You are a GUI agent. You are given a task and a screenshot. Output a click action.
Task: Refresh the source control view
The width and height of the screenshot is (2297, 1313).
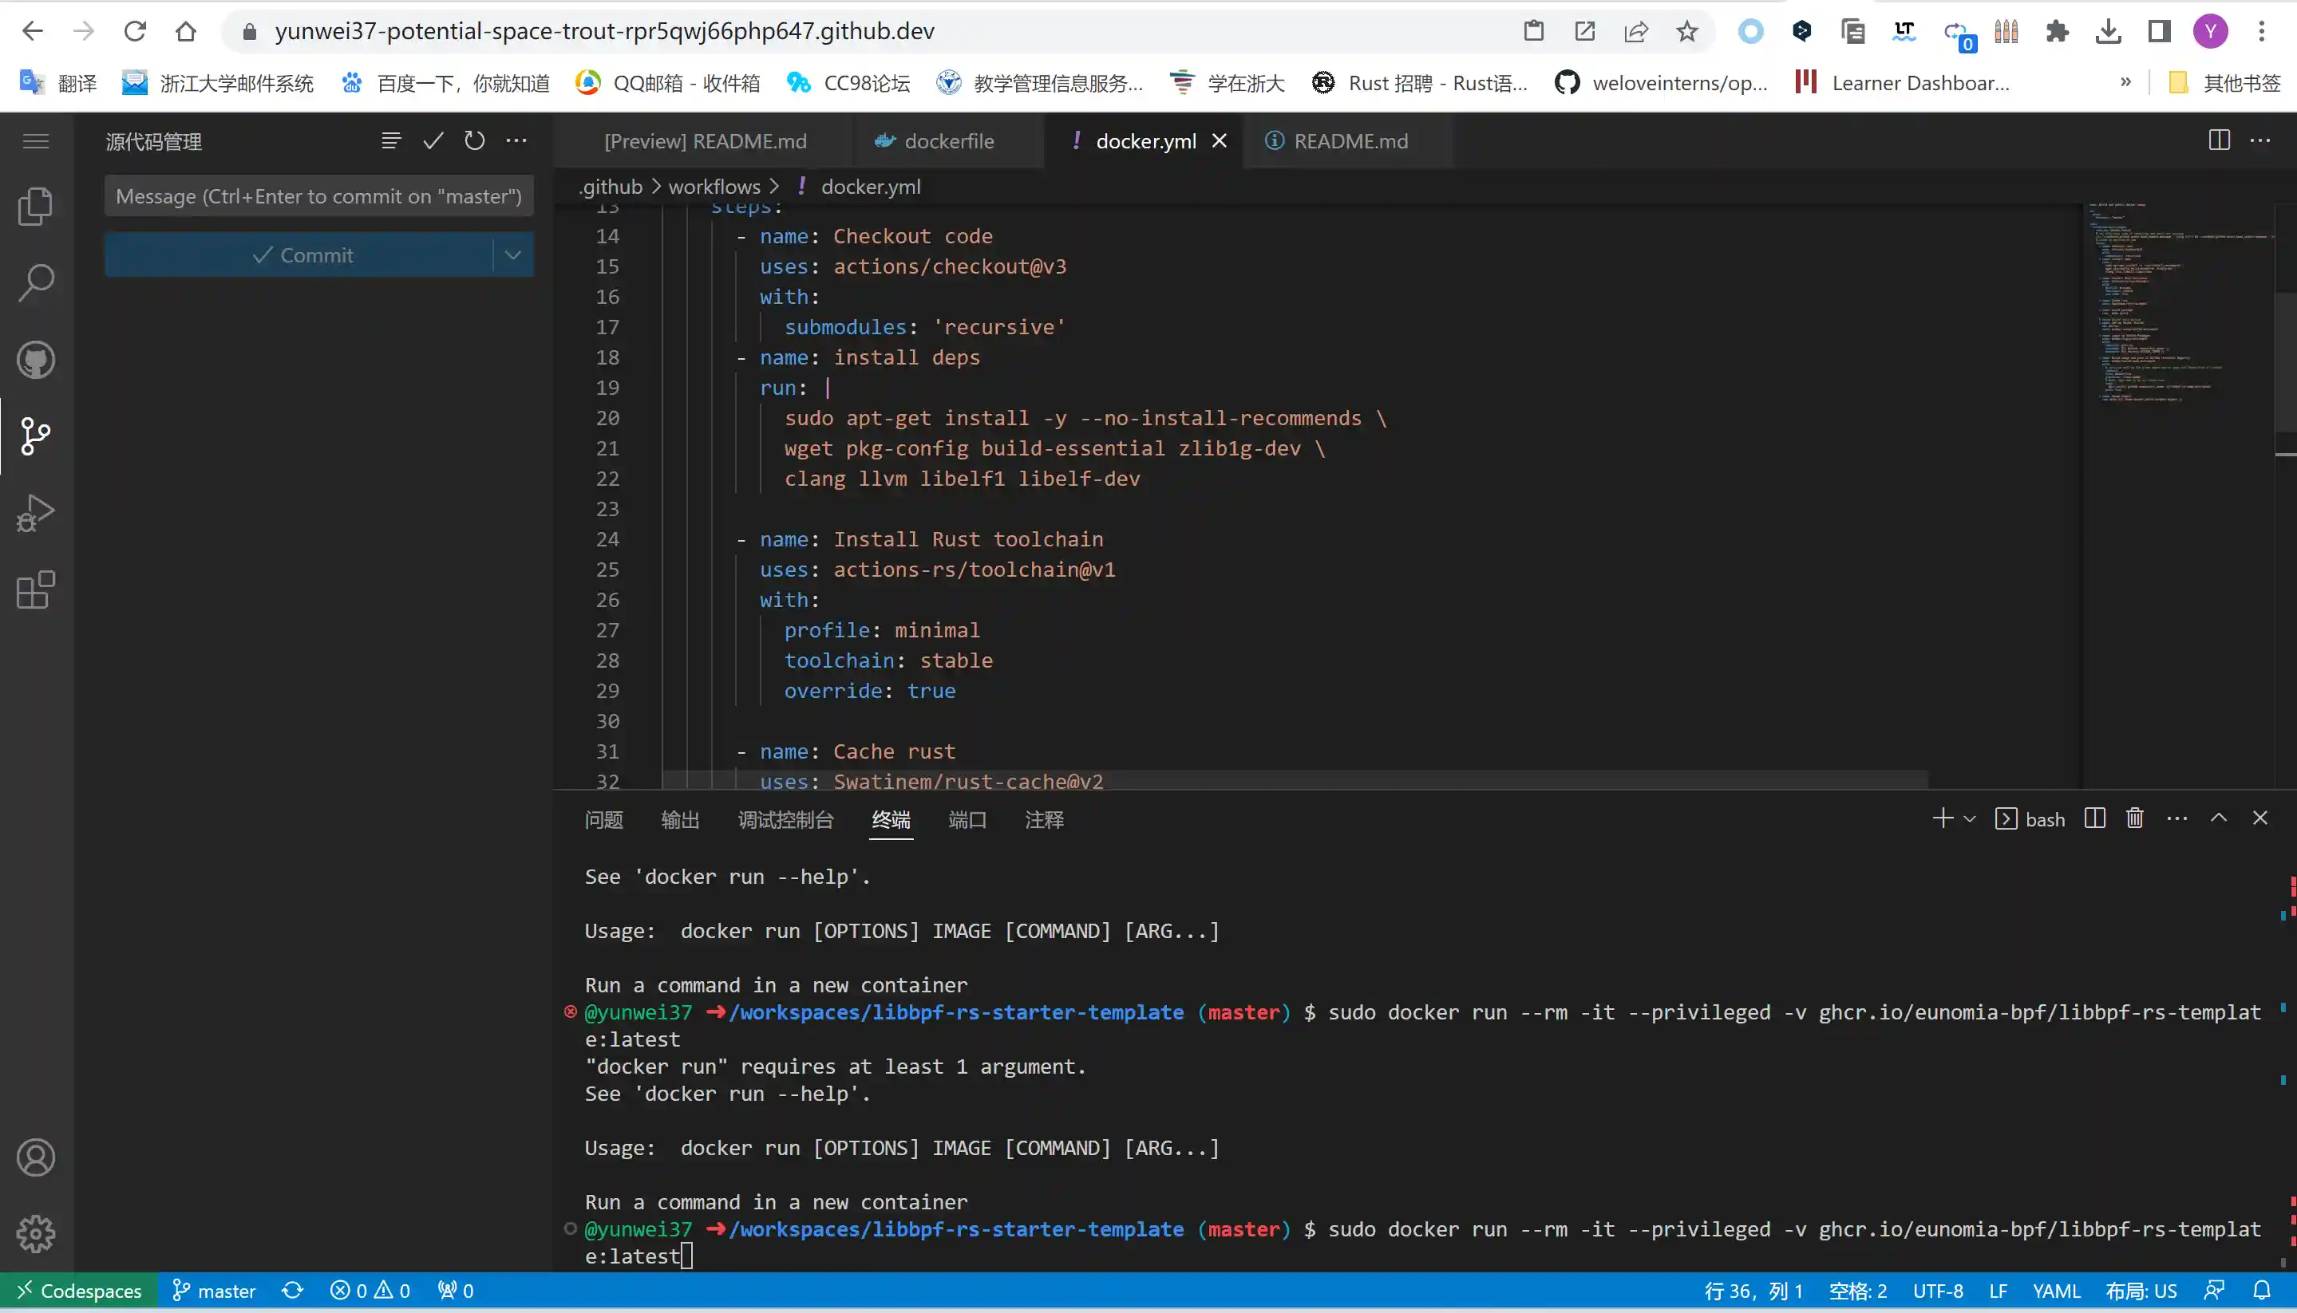click(x=475, y=140)
